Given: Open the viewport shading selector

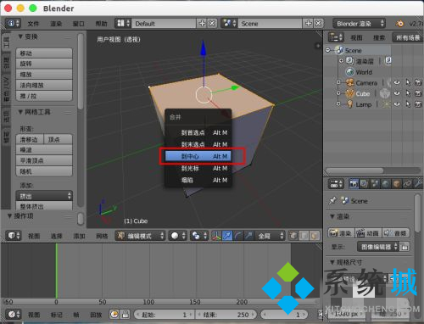Looking at the screenshot, I should point(178,236).
